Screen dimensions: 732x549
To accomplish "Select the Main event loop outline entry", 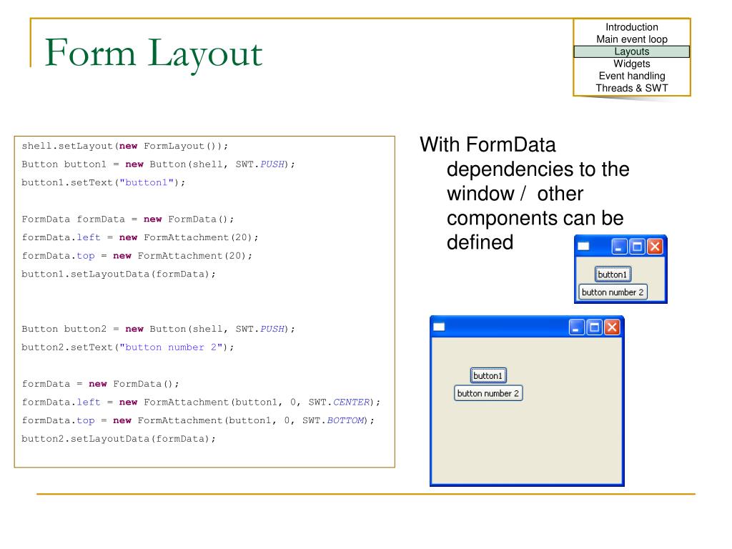I will tap(632, 39).
